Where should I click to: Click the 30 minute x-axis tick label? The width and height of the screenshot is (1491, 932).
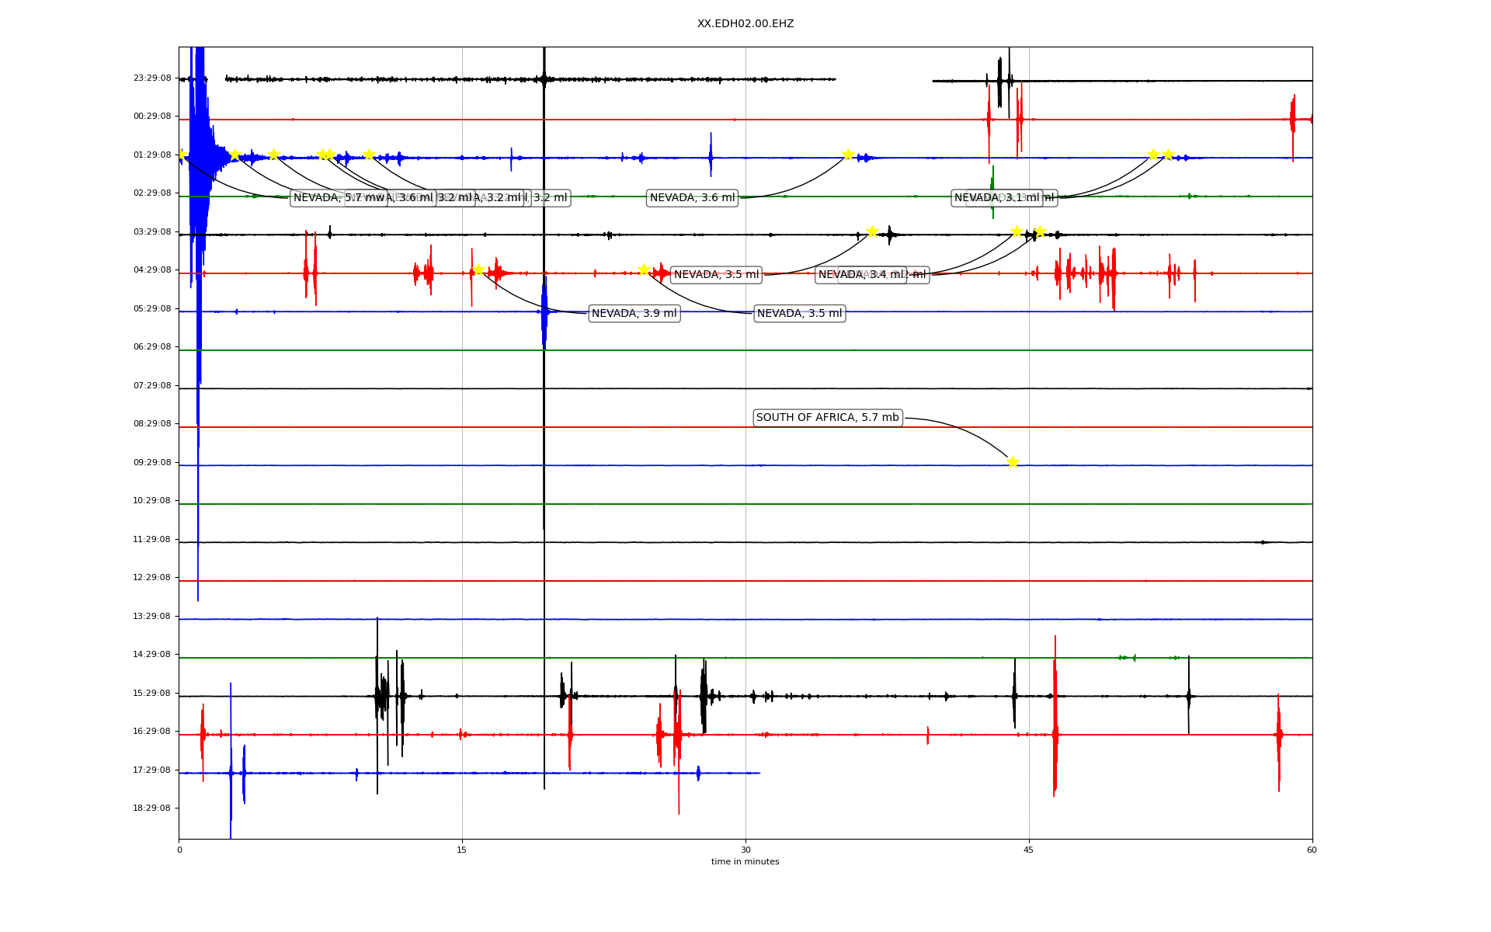tap(745, 850)
